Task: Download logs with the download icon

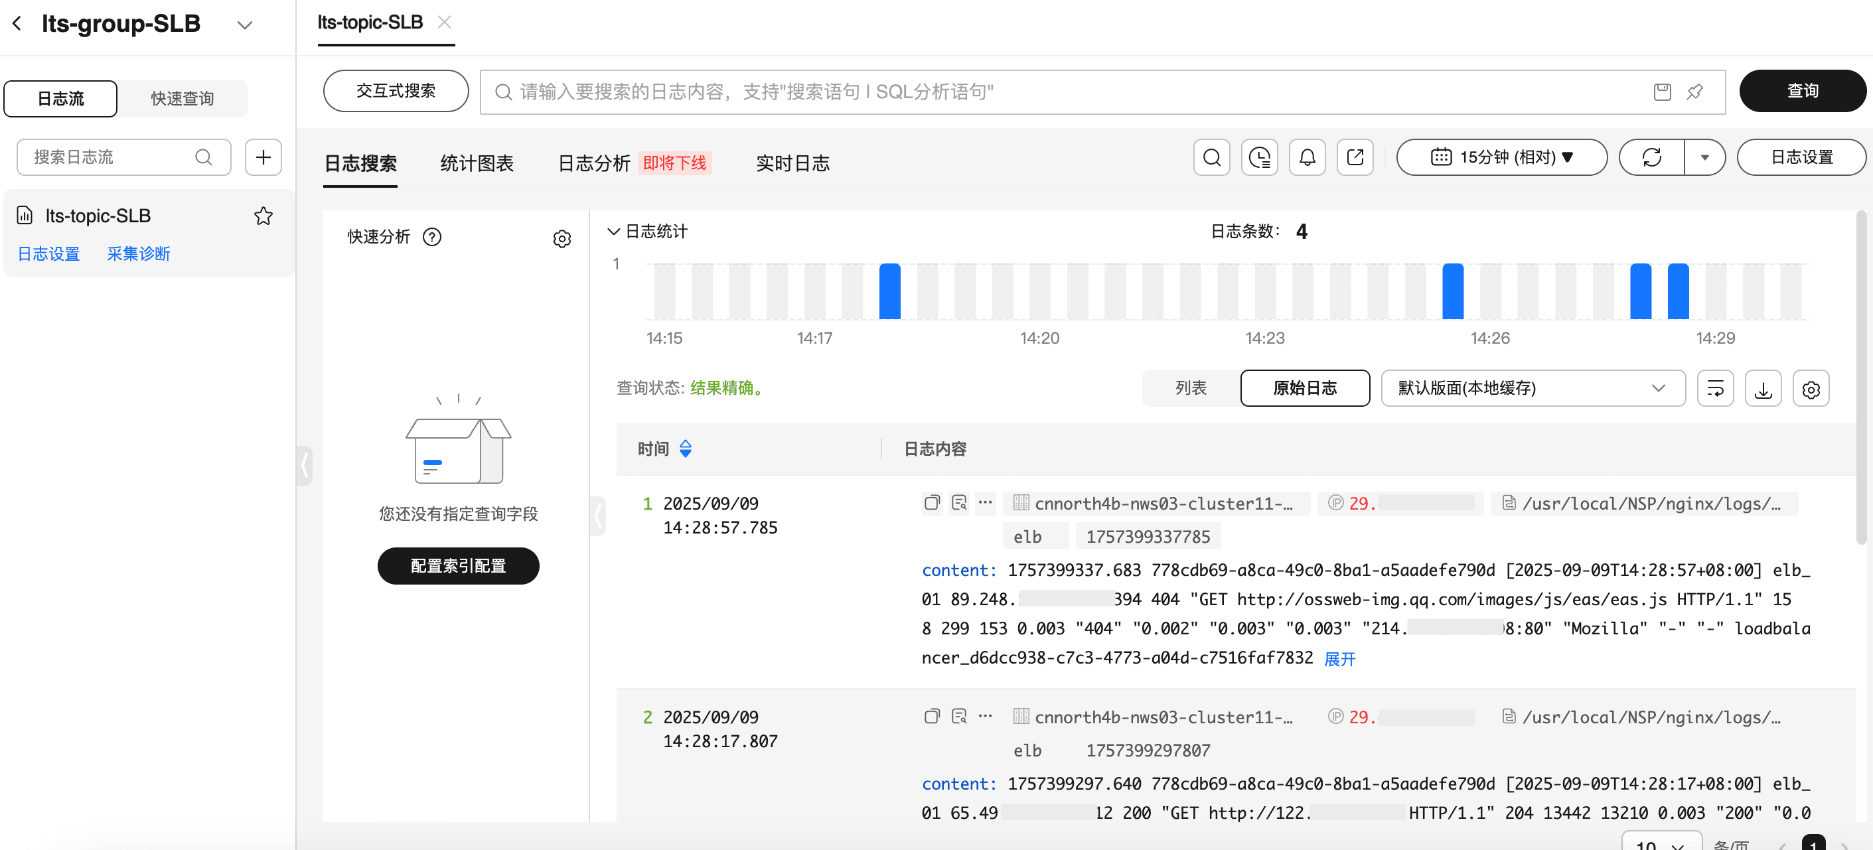Action: point(1762,388)
